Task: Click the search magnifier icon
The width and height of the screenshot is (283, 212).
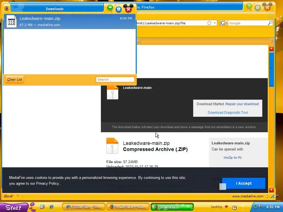Action: coord(270,23)
